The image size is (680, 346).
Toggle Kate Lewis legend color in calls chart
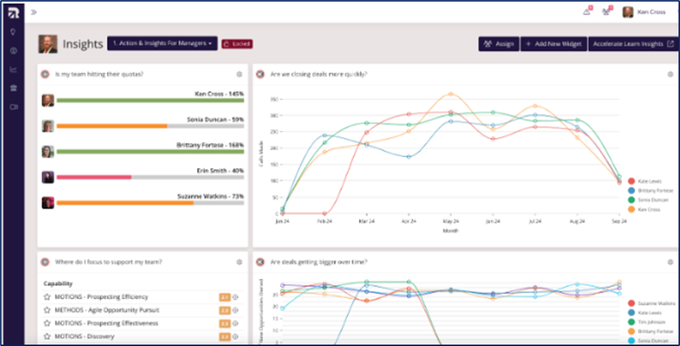pyautogui.click(x=631, y=181)
